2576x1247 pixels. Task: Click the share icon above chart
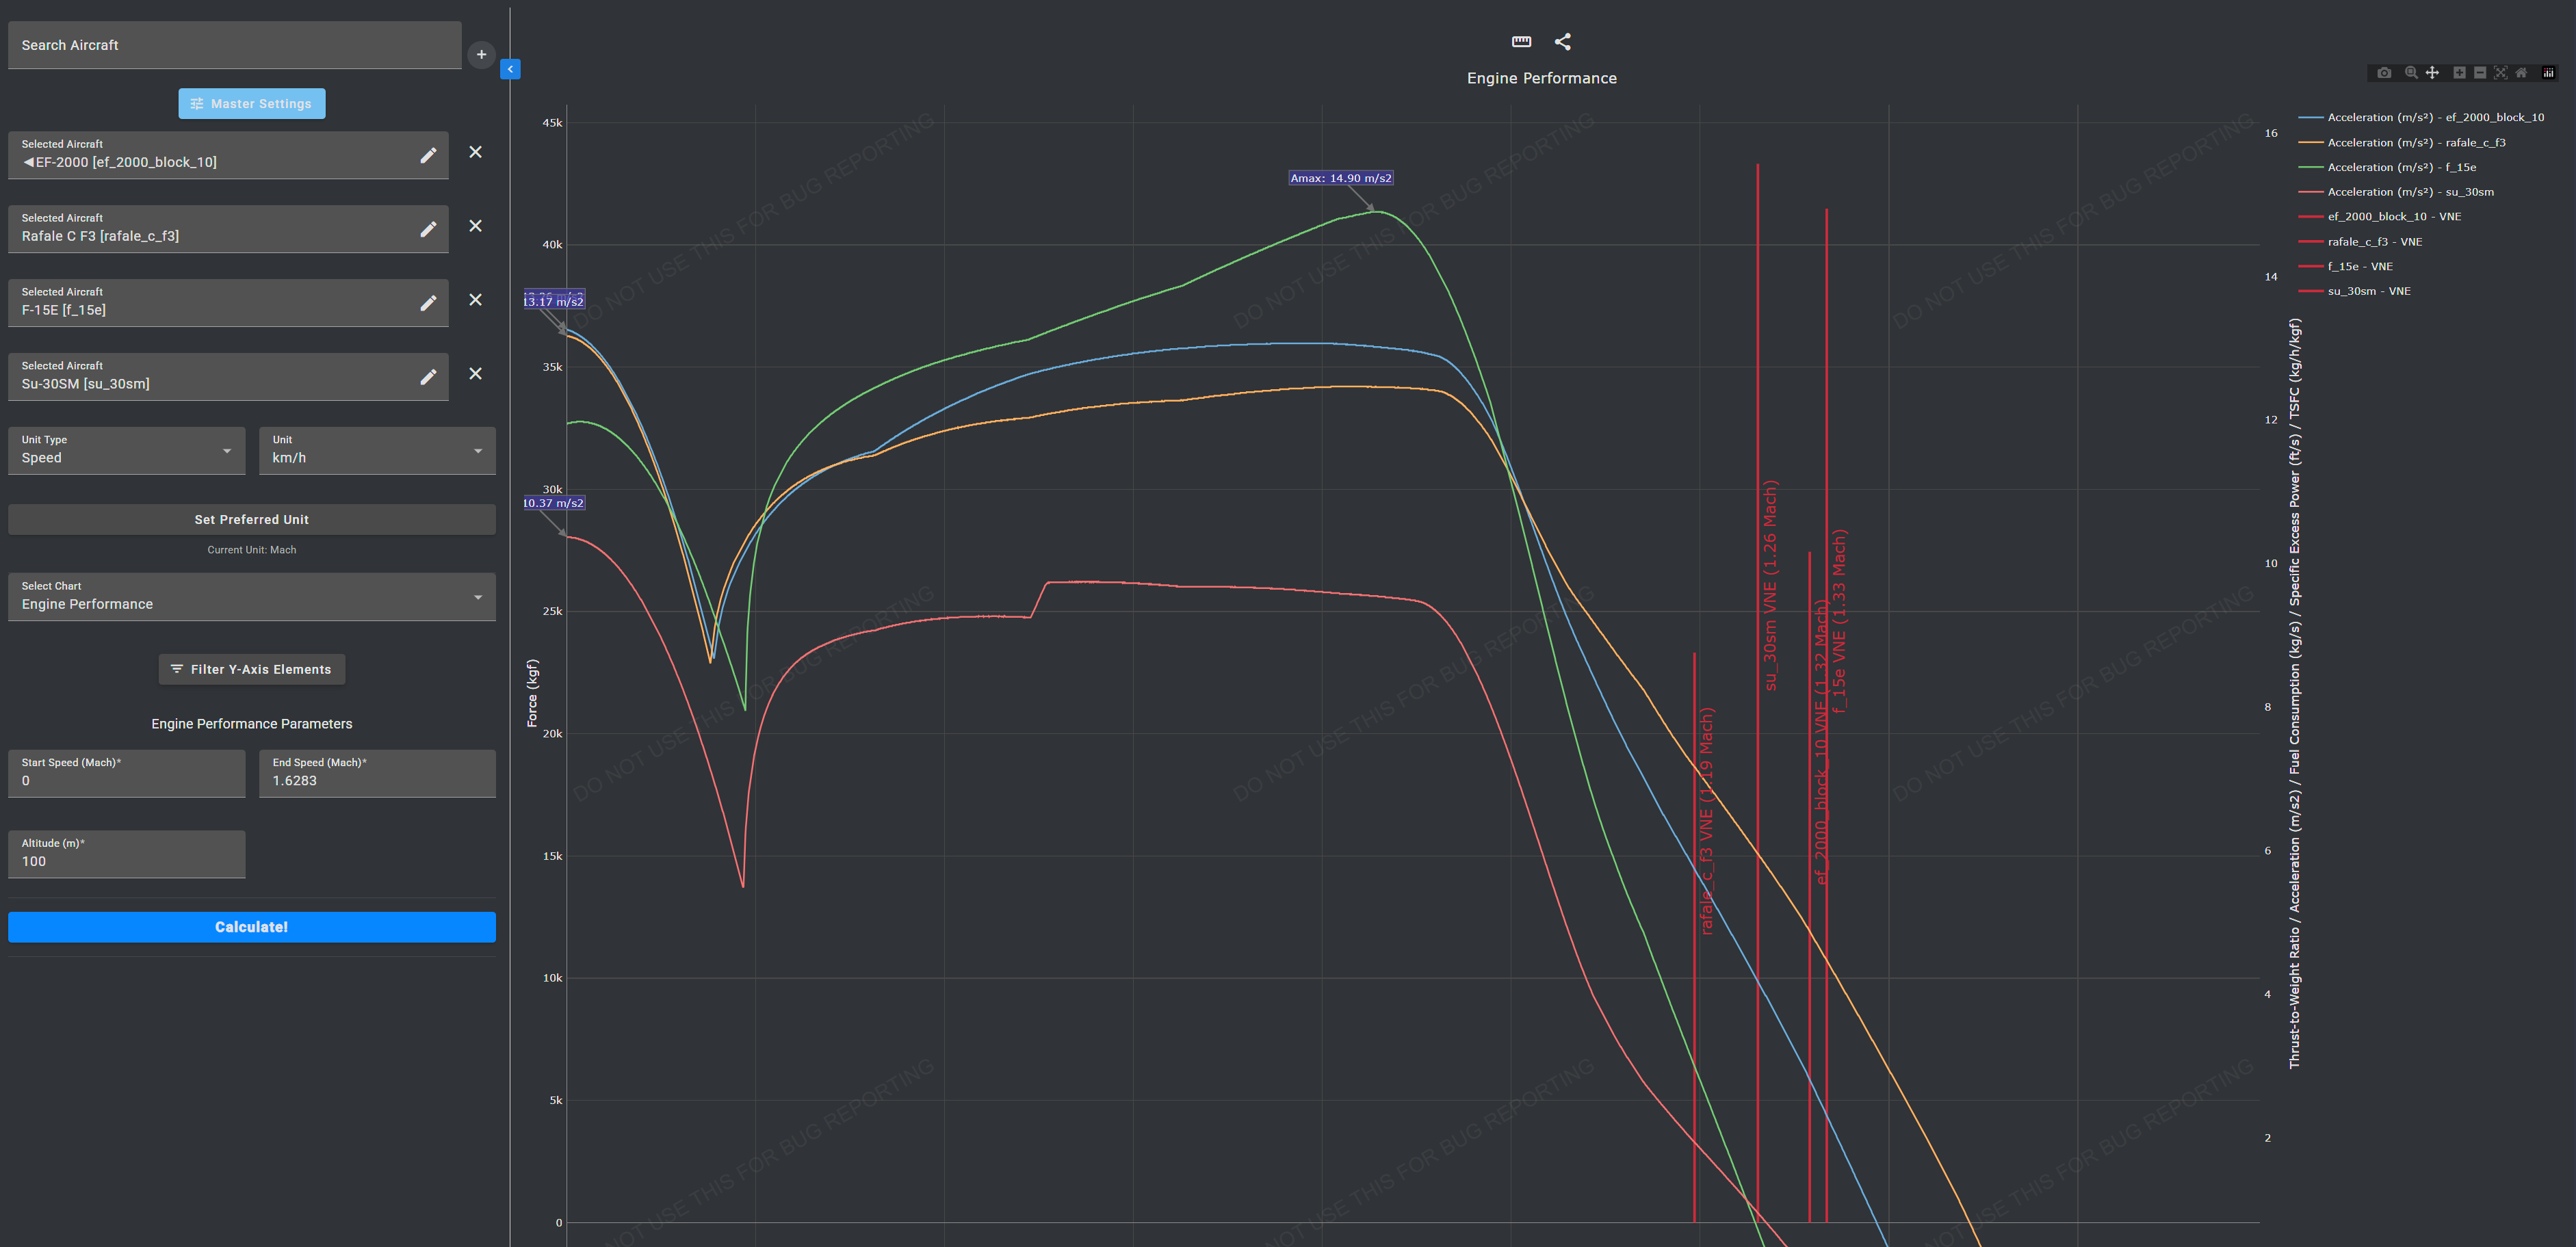(1562, 41)
